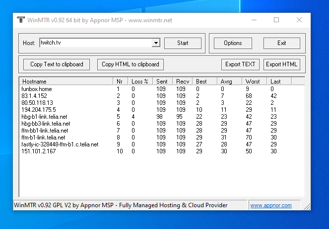Click the Worst column header
Viewport: 329px width, 229px height.
tap(255, 81)
